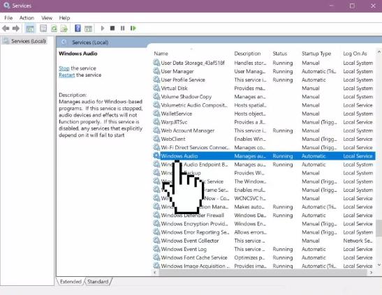The width and height of the screenshot is (382, 295).
Task: Sort by the Name column header
Action: 161,54
